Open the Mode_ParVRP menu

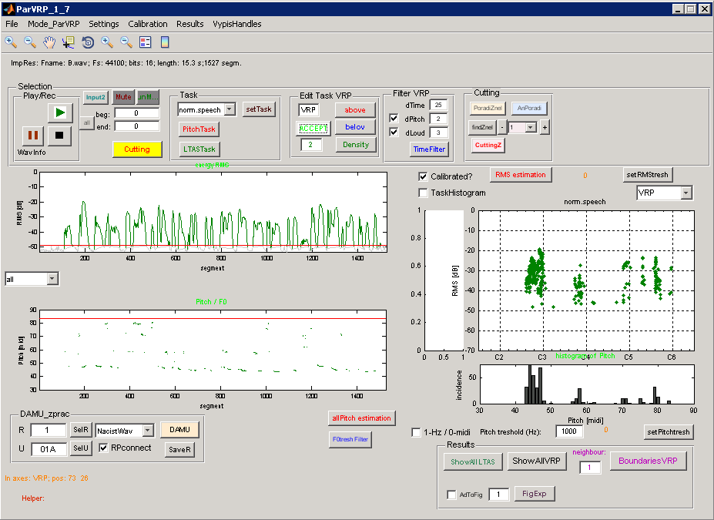[x=54, y=24]
